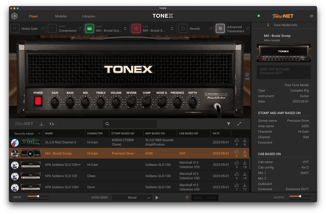This screenshot has height=214, width=326.
Task: Sort by AMP BASED ON column
Action: click(x=155, y=133)
